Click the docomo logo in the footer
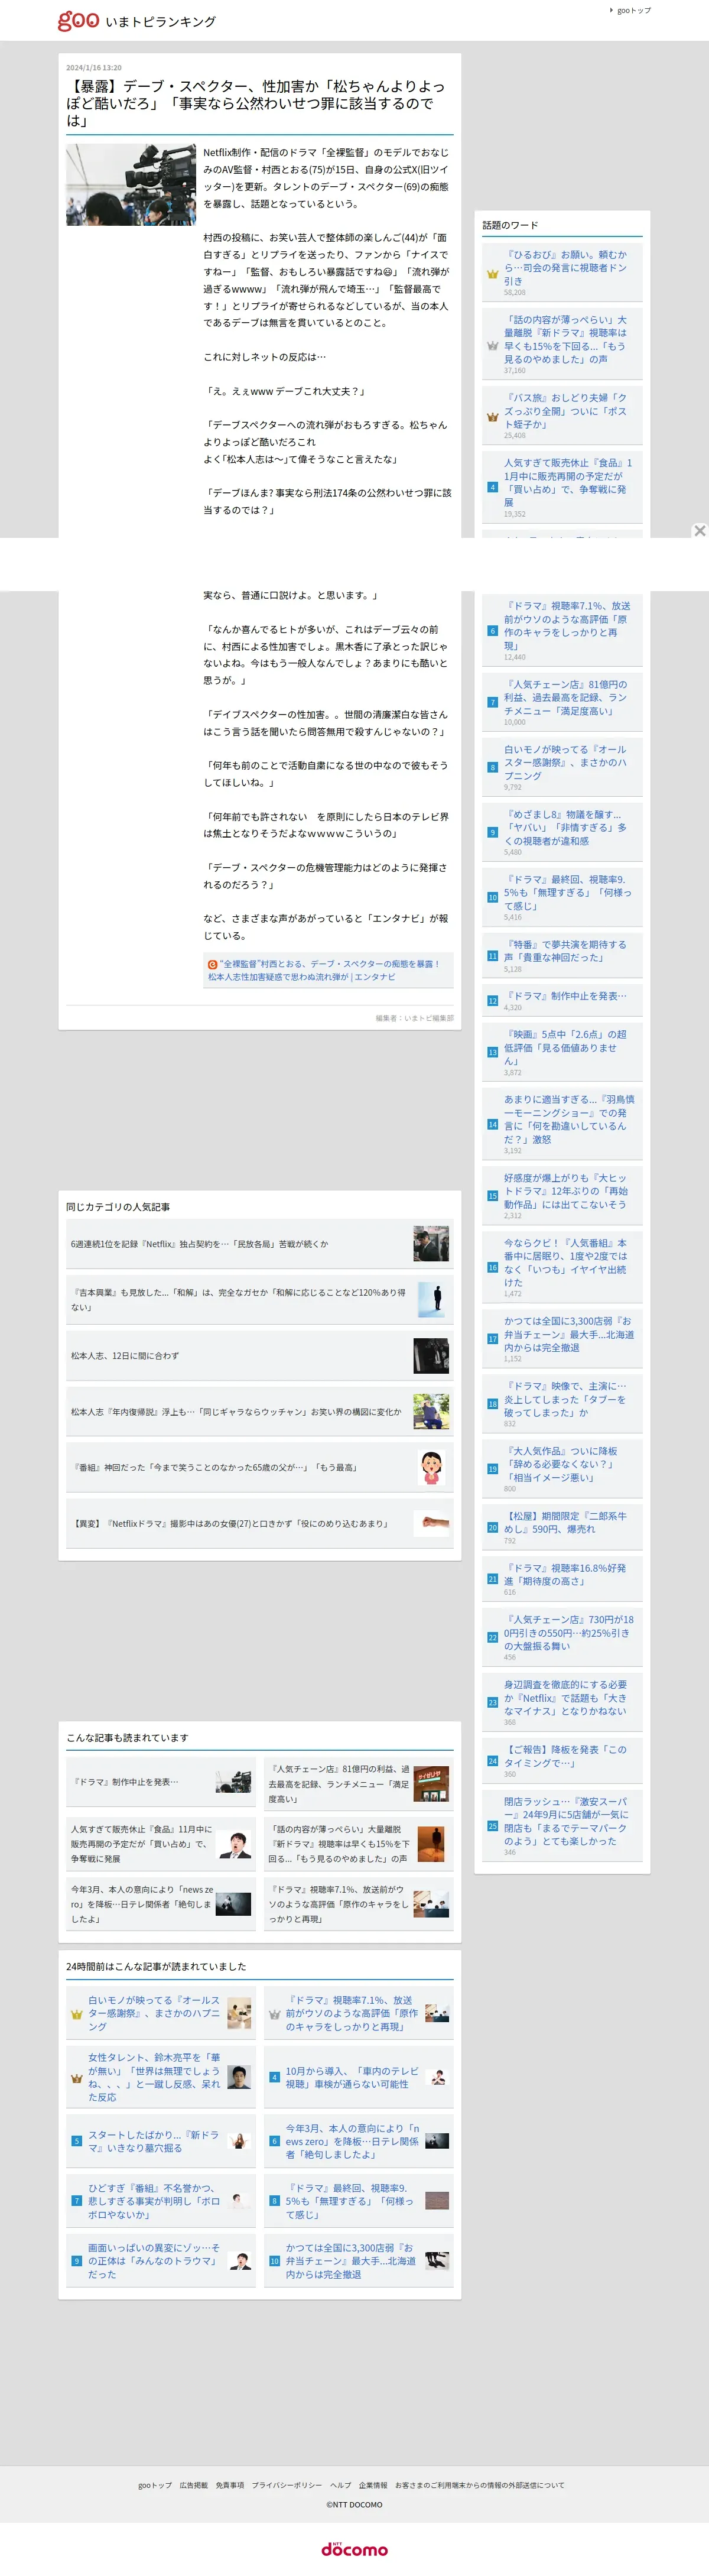 pyautogui.click(x=354, y=2548)
